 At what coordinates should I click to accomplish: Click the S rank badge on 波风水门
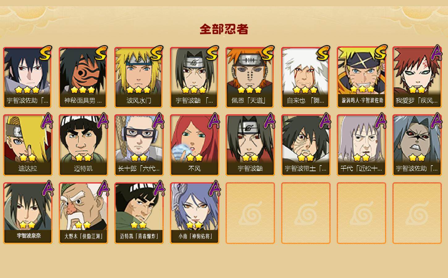(157, 53)
